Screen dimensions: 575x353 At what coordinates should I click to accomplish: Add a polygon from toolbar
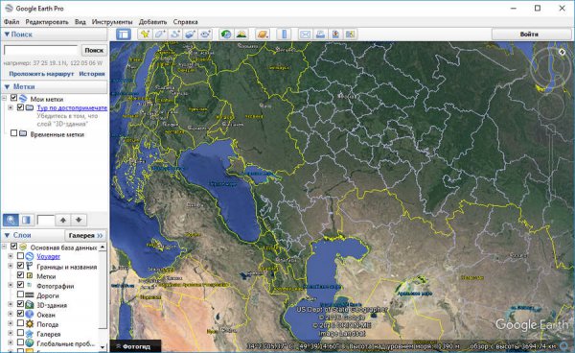(160, 35)
